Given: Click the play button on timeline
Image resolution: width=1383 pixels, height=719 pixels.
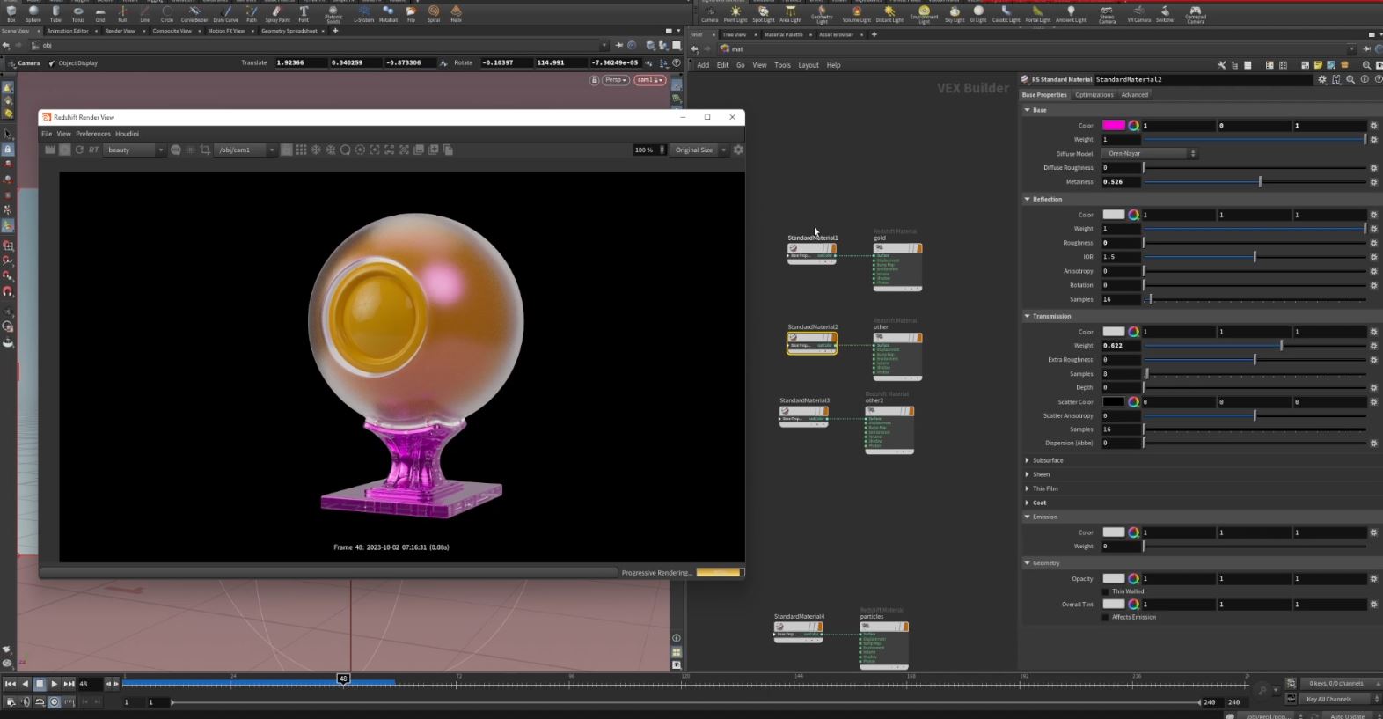Looking at the screenshot, I should click(x=55, y=684).
